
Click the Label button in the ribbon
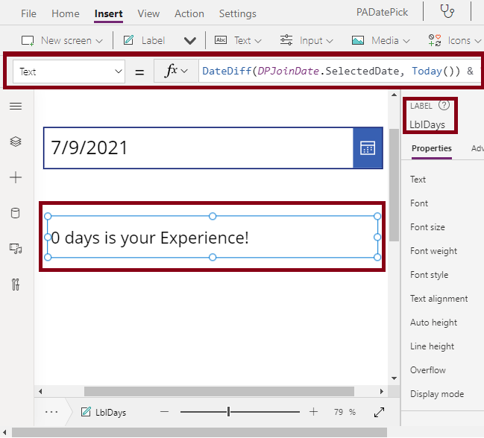click(x=145, y=40)
